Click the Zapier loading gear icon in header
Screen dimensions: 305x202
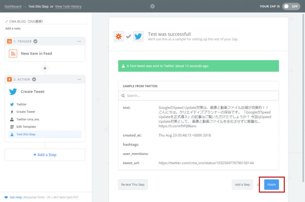(x=152, y=6)
